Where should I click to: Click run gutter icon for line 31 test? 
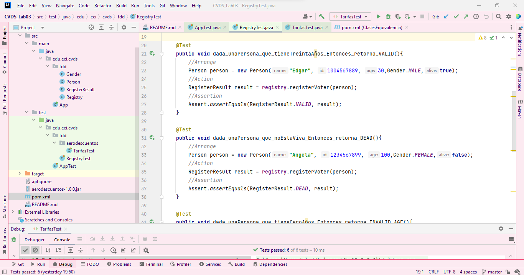(152, 138)
